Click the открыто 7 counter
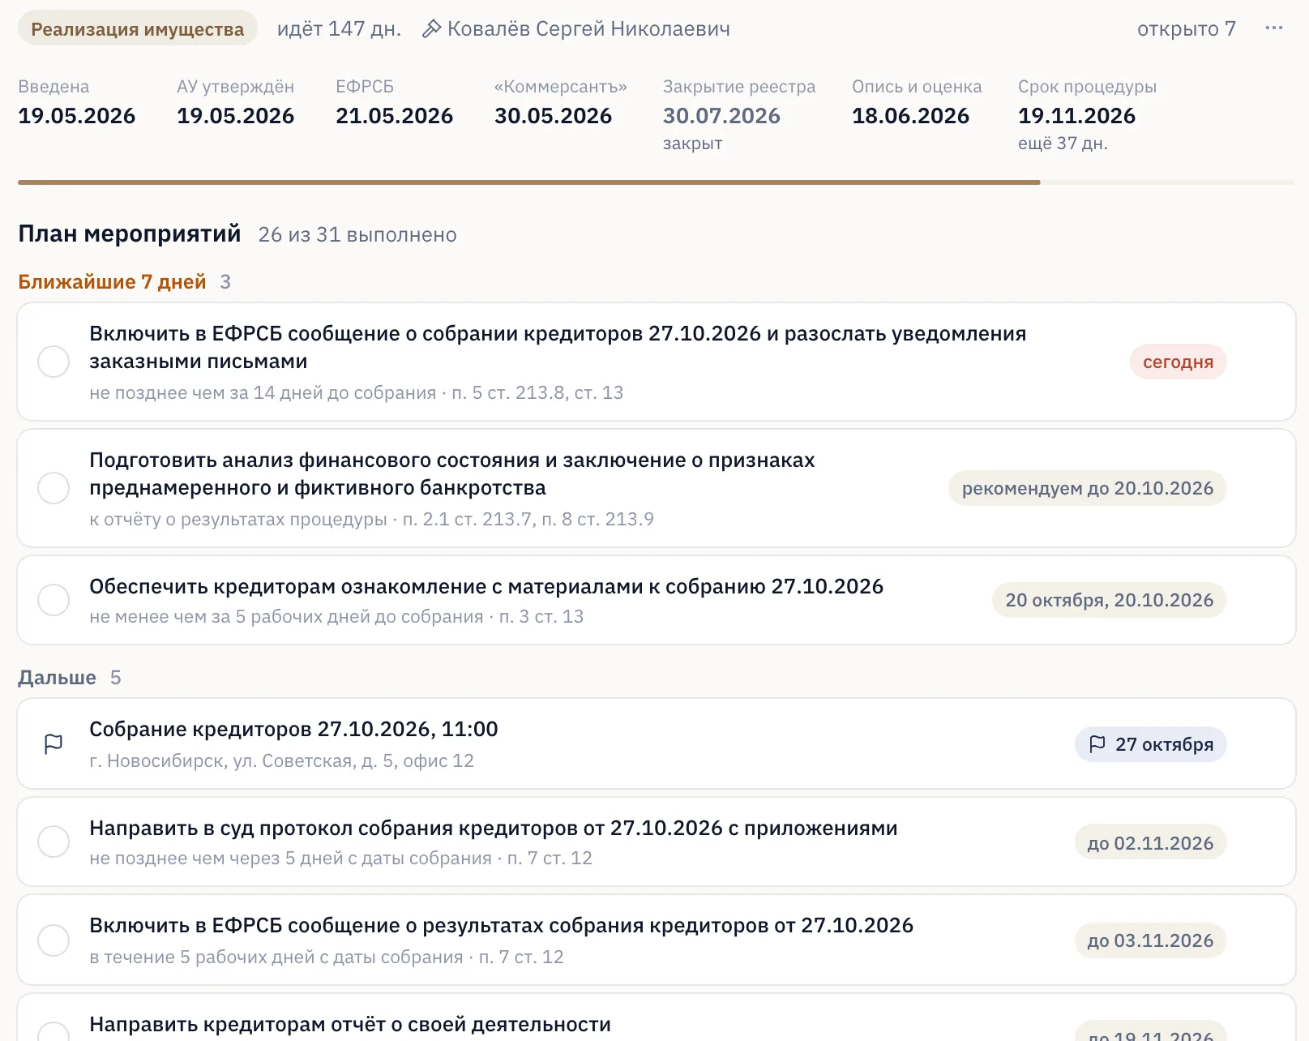1309x1041 pixels. coord(1187,29)
